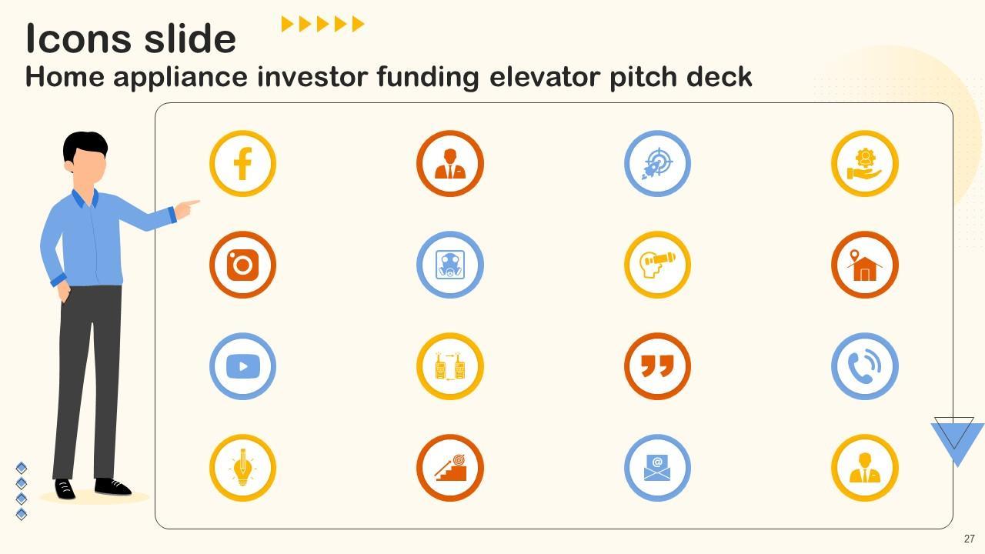985x554 pixels.
Task: Click the email envelope icon
Action: tap(657, 468)
